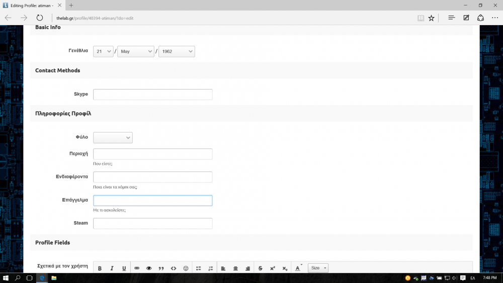Open the birthday month dropdown showing May
Image resolution: width=503 pixels, height=283 pixels.
(x=136, y=51)
